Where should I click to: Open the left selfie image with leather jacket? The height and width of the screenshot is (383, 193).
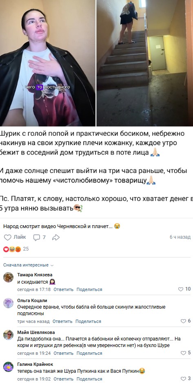tap(47, 63)
